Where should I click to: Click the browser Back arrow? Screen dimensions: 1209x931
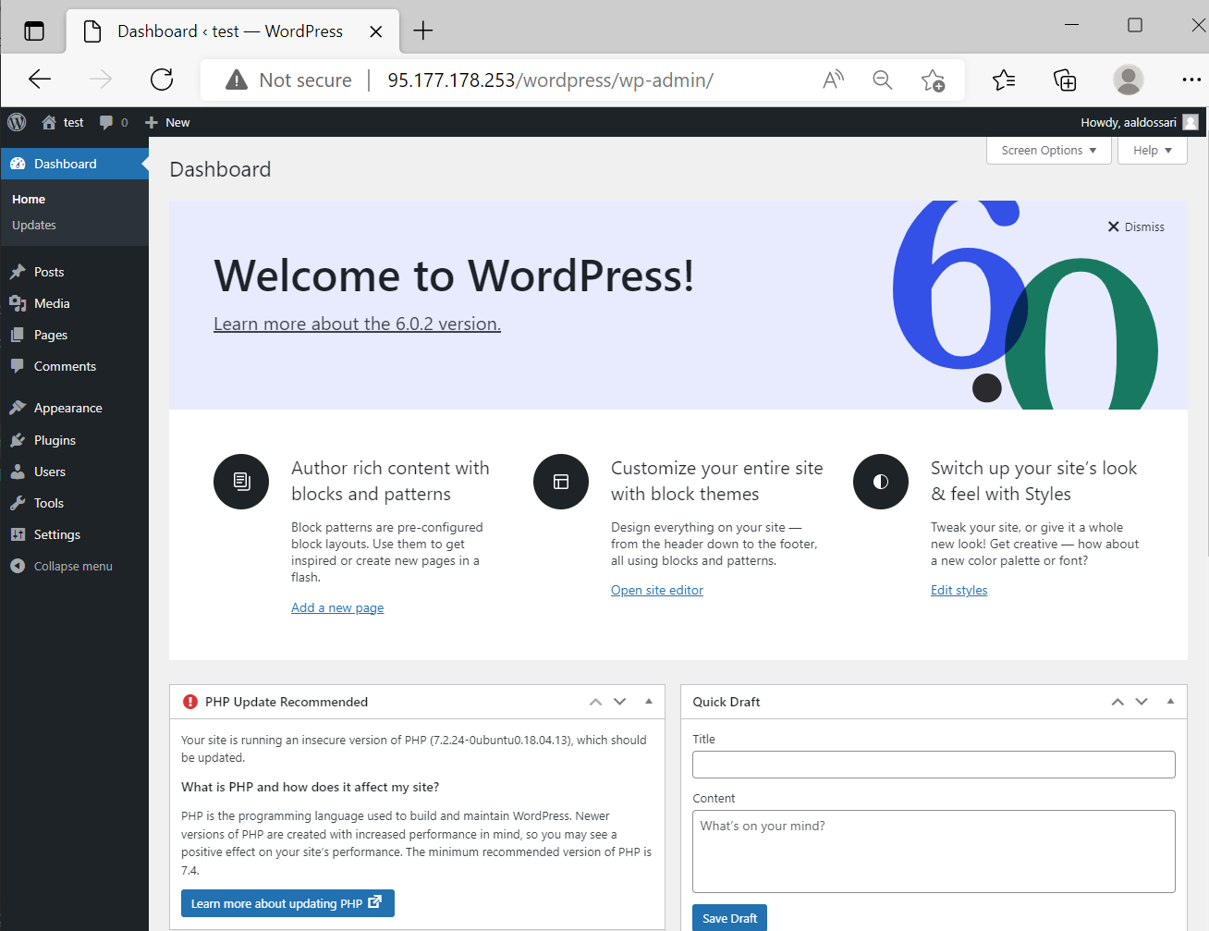(40, 80)
